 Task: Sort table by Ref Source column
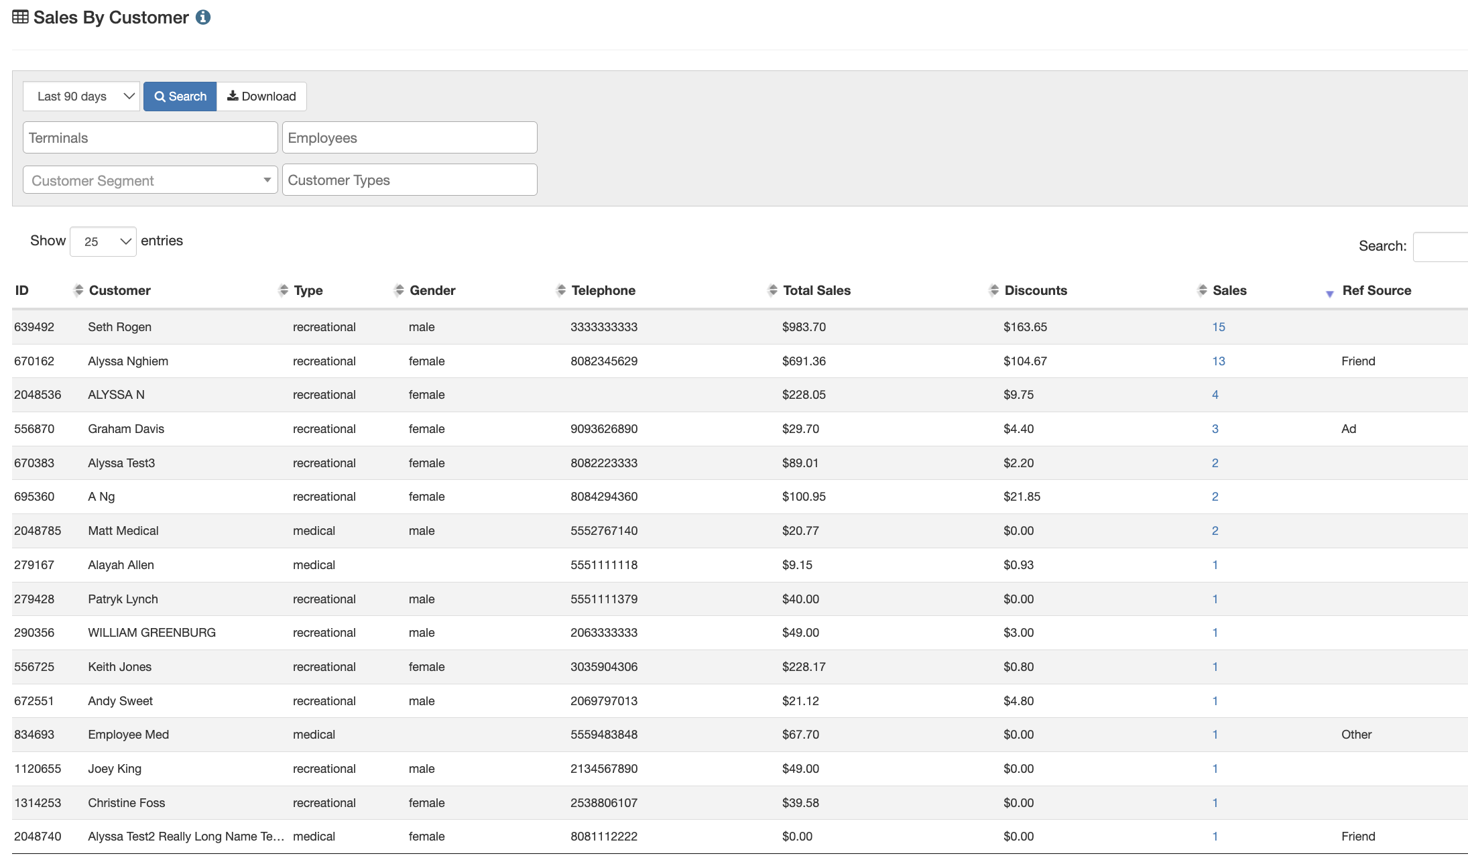click(x=1376, y=290)
